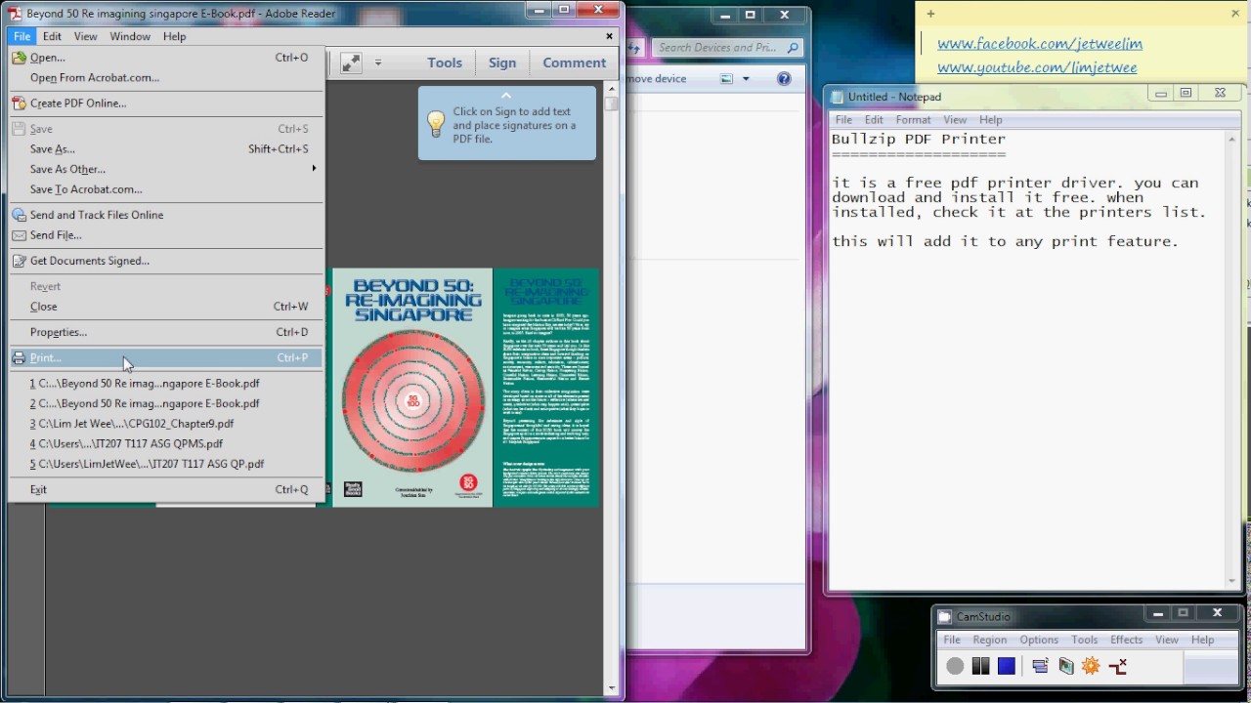This screenshot has width=1251, height=703.
Task: Click the CamStudio Record button
Action: (955, 666)
